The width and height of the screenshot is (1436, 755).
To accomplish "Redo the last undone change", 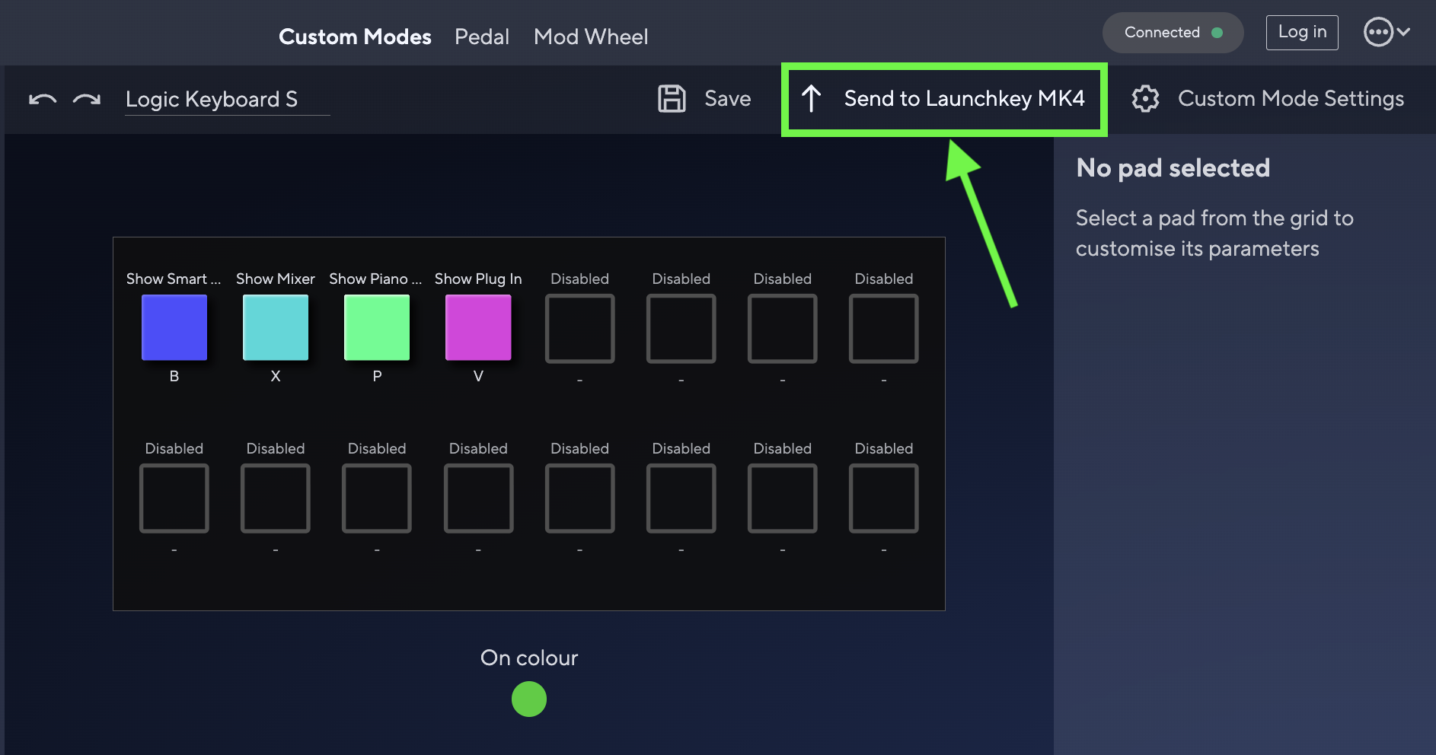I will [87, 100].
